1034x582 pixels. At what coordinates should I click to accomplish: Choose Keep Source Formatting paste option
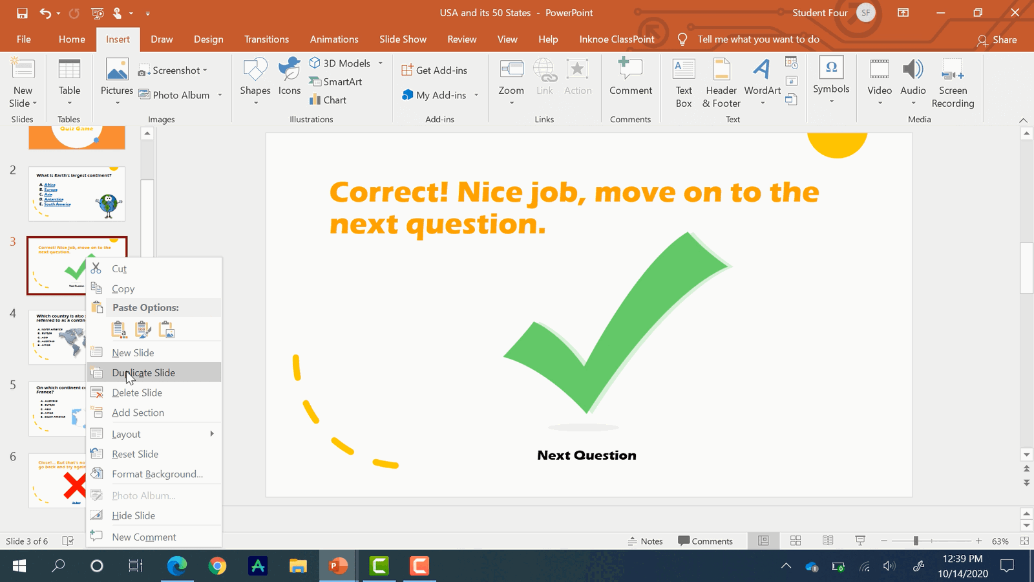tap(143, 330)
